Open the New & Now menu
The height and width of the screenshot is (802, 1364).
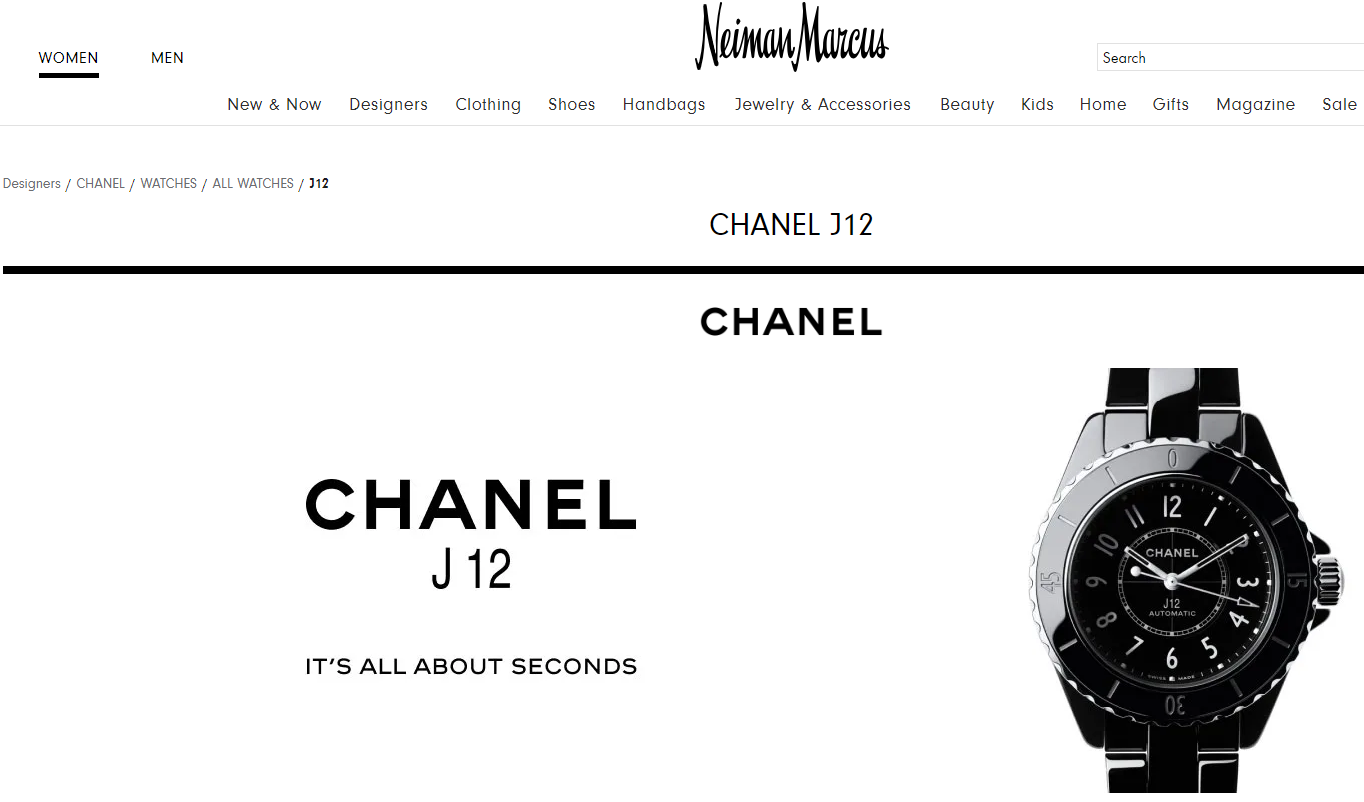[x=274, y=104]
